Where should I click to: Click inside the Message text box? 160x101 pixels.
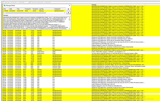[x=36, y=23]
